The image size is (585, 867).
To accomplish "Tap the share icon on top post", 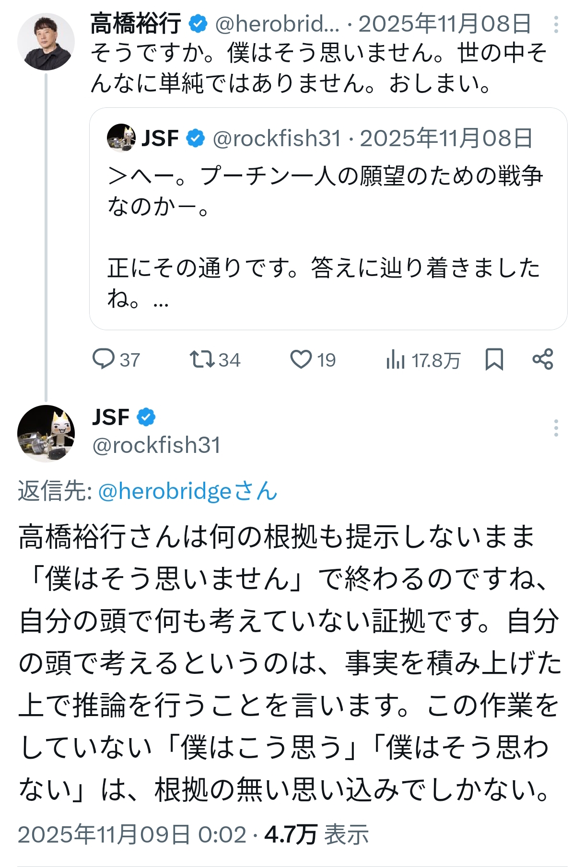I will click(x=543, y=359).
